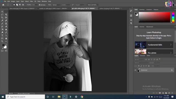Toggle Lock all on the layer

pos(149,66)
